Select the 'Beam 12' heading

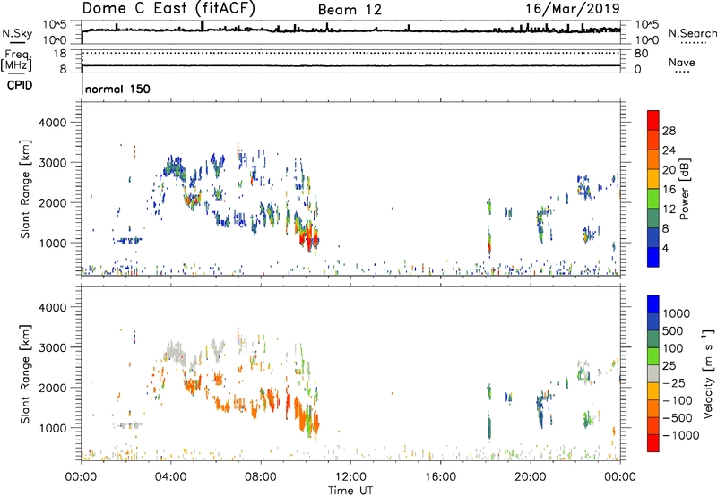tap(350, 10)
